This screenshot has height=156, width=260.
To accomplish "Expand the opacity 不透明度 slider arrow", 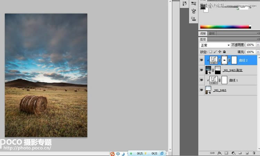I will pos(258,45).
